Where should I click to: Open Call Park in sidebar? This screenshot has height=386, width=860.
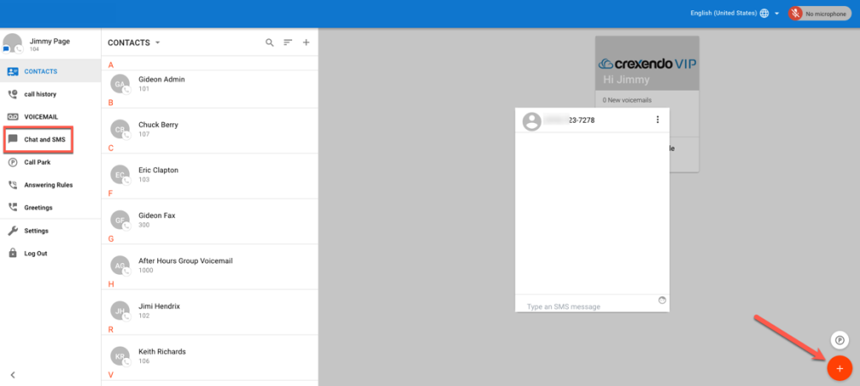(x=50, y=162)
